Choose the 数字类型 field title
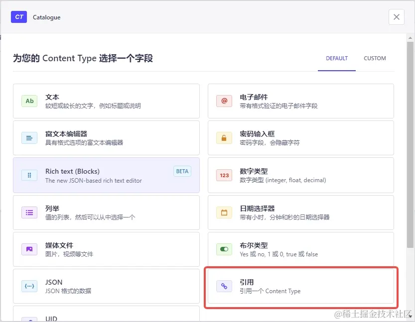 254,171
